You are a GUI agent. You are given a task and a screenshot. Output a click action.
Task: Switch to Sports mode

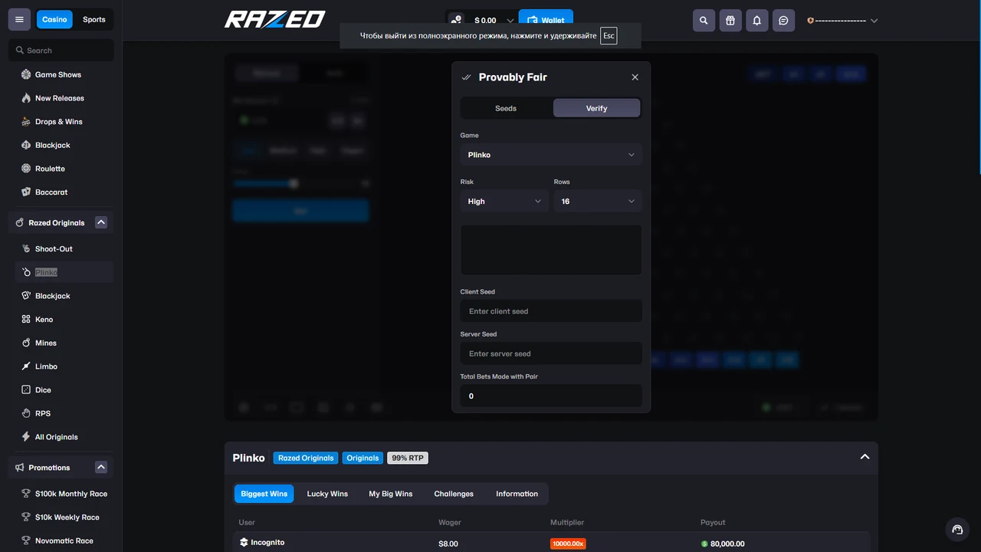click(94, 19)
